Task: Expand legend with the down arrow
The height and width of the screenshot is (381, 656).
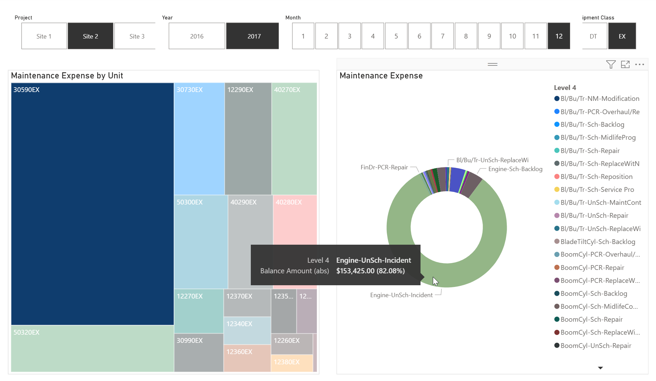Action: coord(600,368)
